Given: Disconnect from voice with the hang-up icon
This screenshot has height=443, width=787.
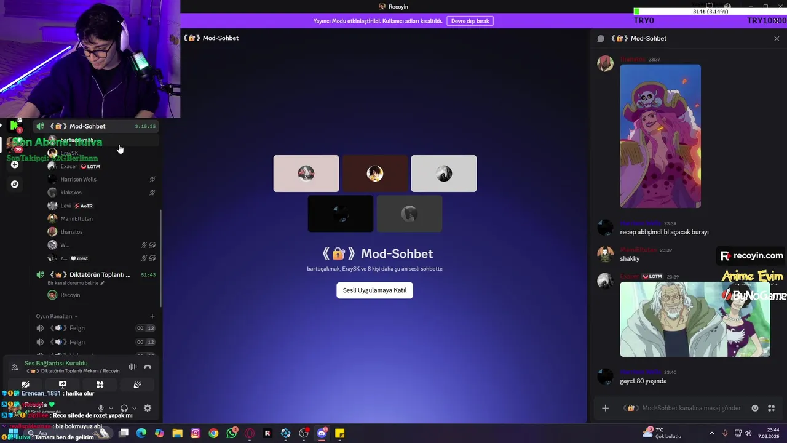Looking at the screenshot, I should 148,367.
